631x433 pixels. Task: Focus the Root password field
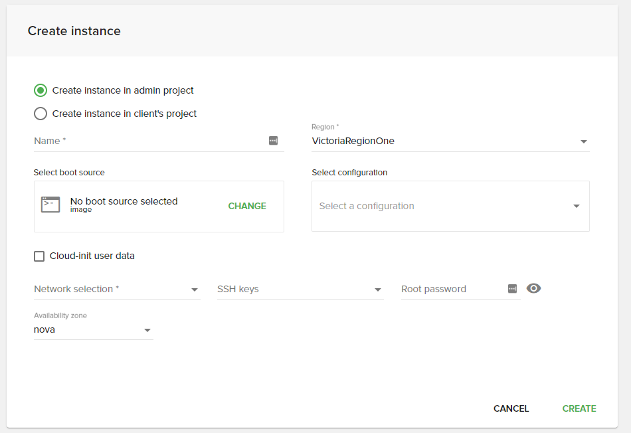pyautogui.click(x=452, y=290)
